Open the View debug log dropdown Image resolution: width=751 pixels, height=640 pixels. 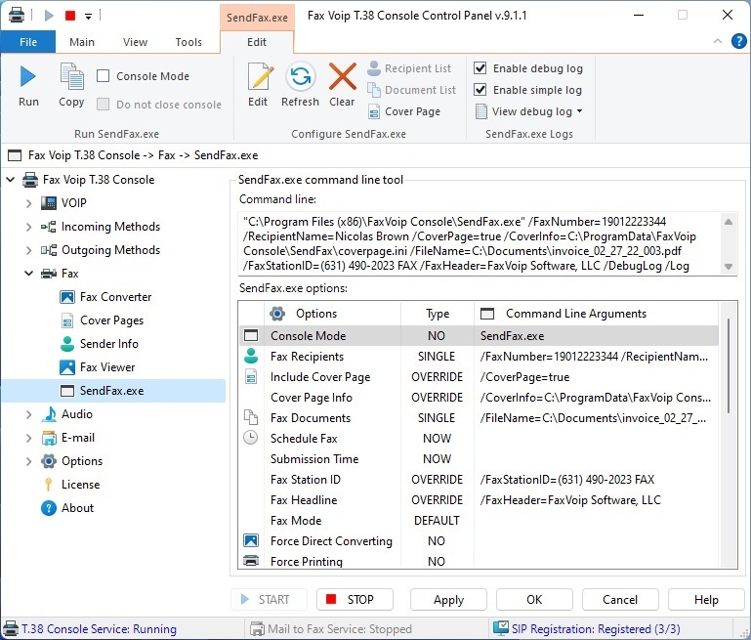coord(529,111)
